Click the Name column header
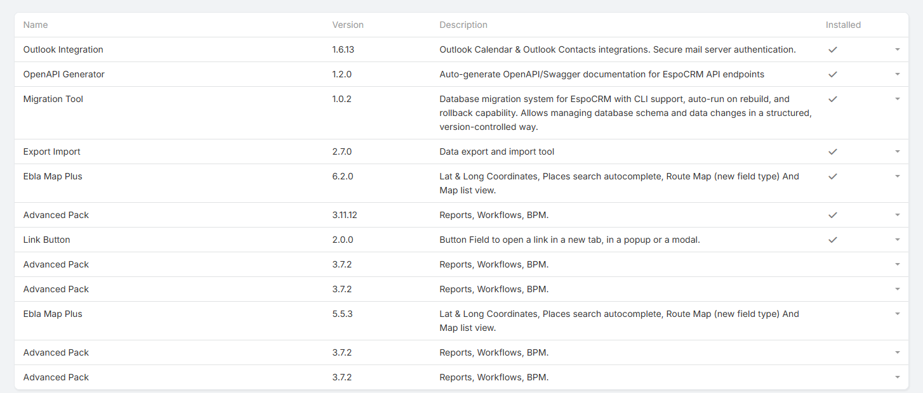Image resolution: width=923 pixels, height=393 pixels. pos(36,25)
